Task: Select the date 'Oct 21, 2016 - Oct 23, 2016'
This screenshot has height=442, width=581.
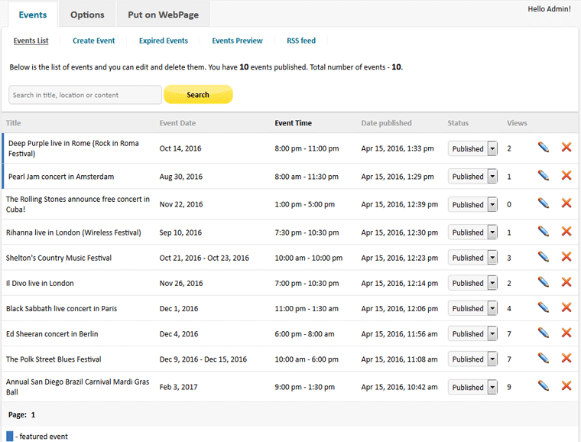Action: point(204,258)
